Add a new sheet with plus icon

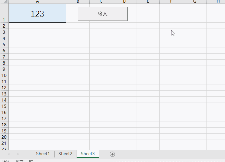(112, 154)
